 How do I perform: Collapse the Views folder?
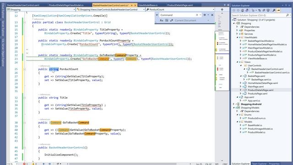click(237, 62)
